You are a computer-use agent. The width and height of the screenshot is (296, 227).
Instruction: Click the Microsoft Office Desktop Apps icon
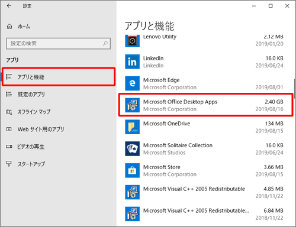tap(132, 105)
